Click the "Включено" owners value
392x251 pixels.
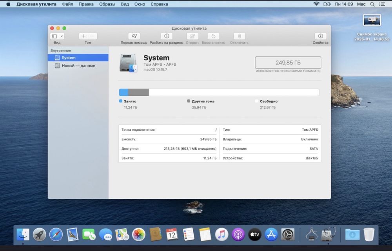point(310,139)
